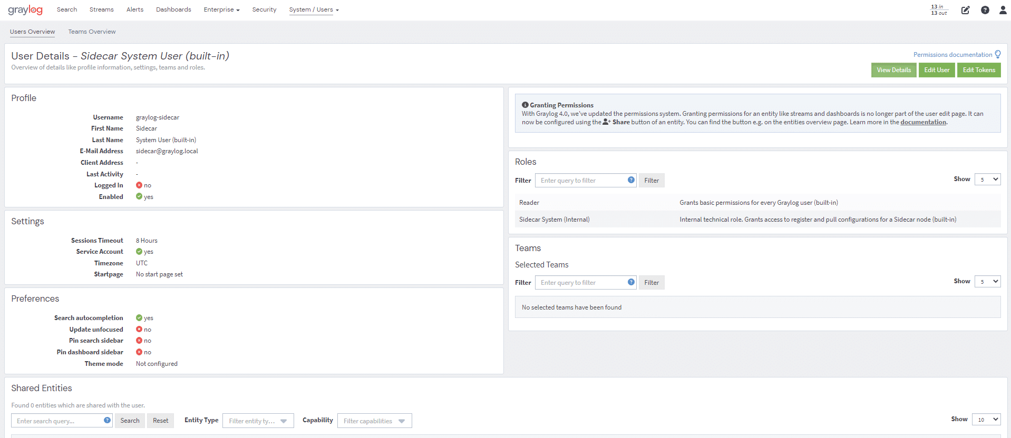Click the Edit User button
Screen dimensions: 1011x438
tap(936, 70)
